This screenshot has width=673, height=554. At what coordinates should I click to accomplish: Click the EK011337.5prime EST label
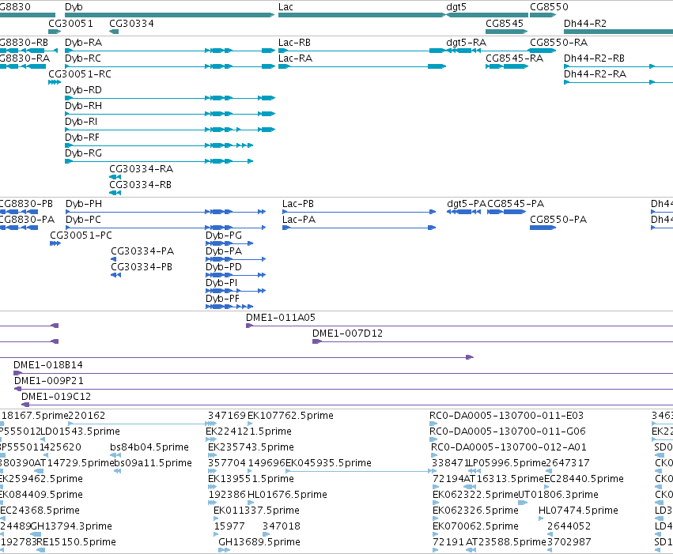(x=256, y=511)
